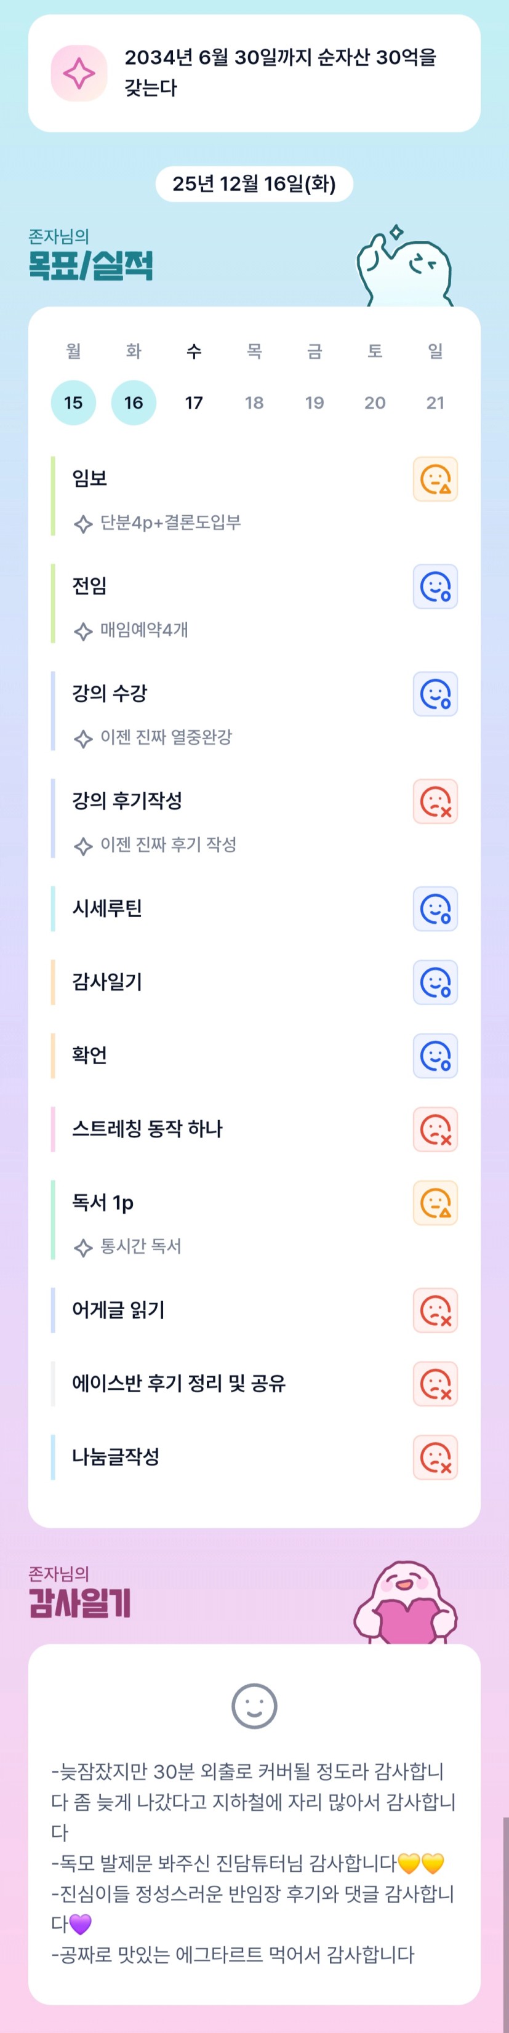The height and width of the screenshot is (2033, 509).
Task: Toggle the 스트레칭 동작 하나 completion status
Action: [435, 1129]
